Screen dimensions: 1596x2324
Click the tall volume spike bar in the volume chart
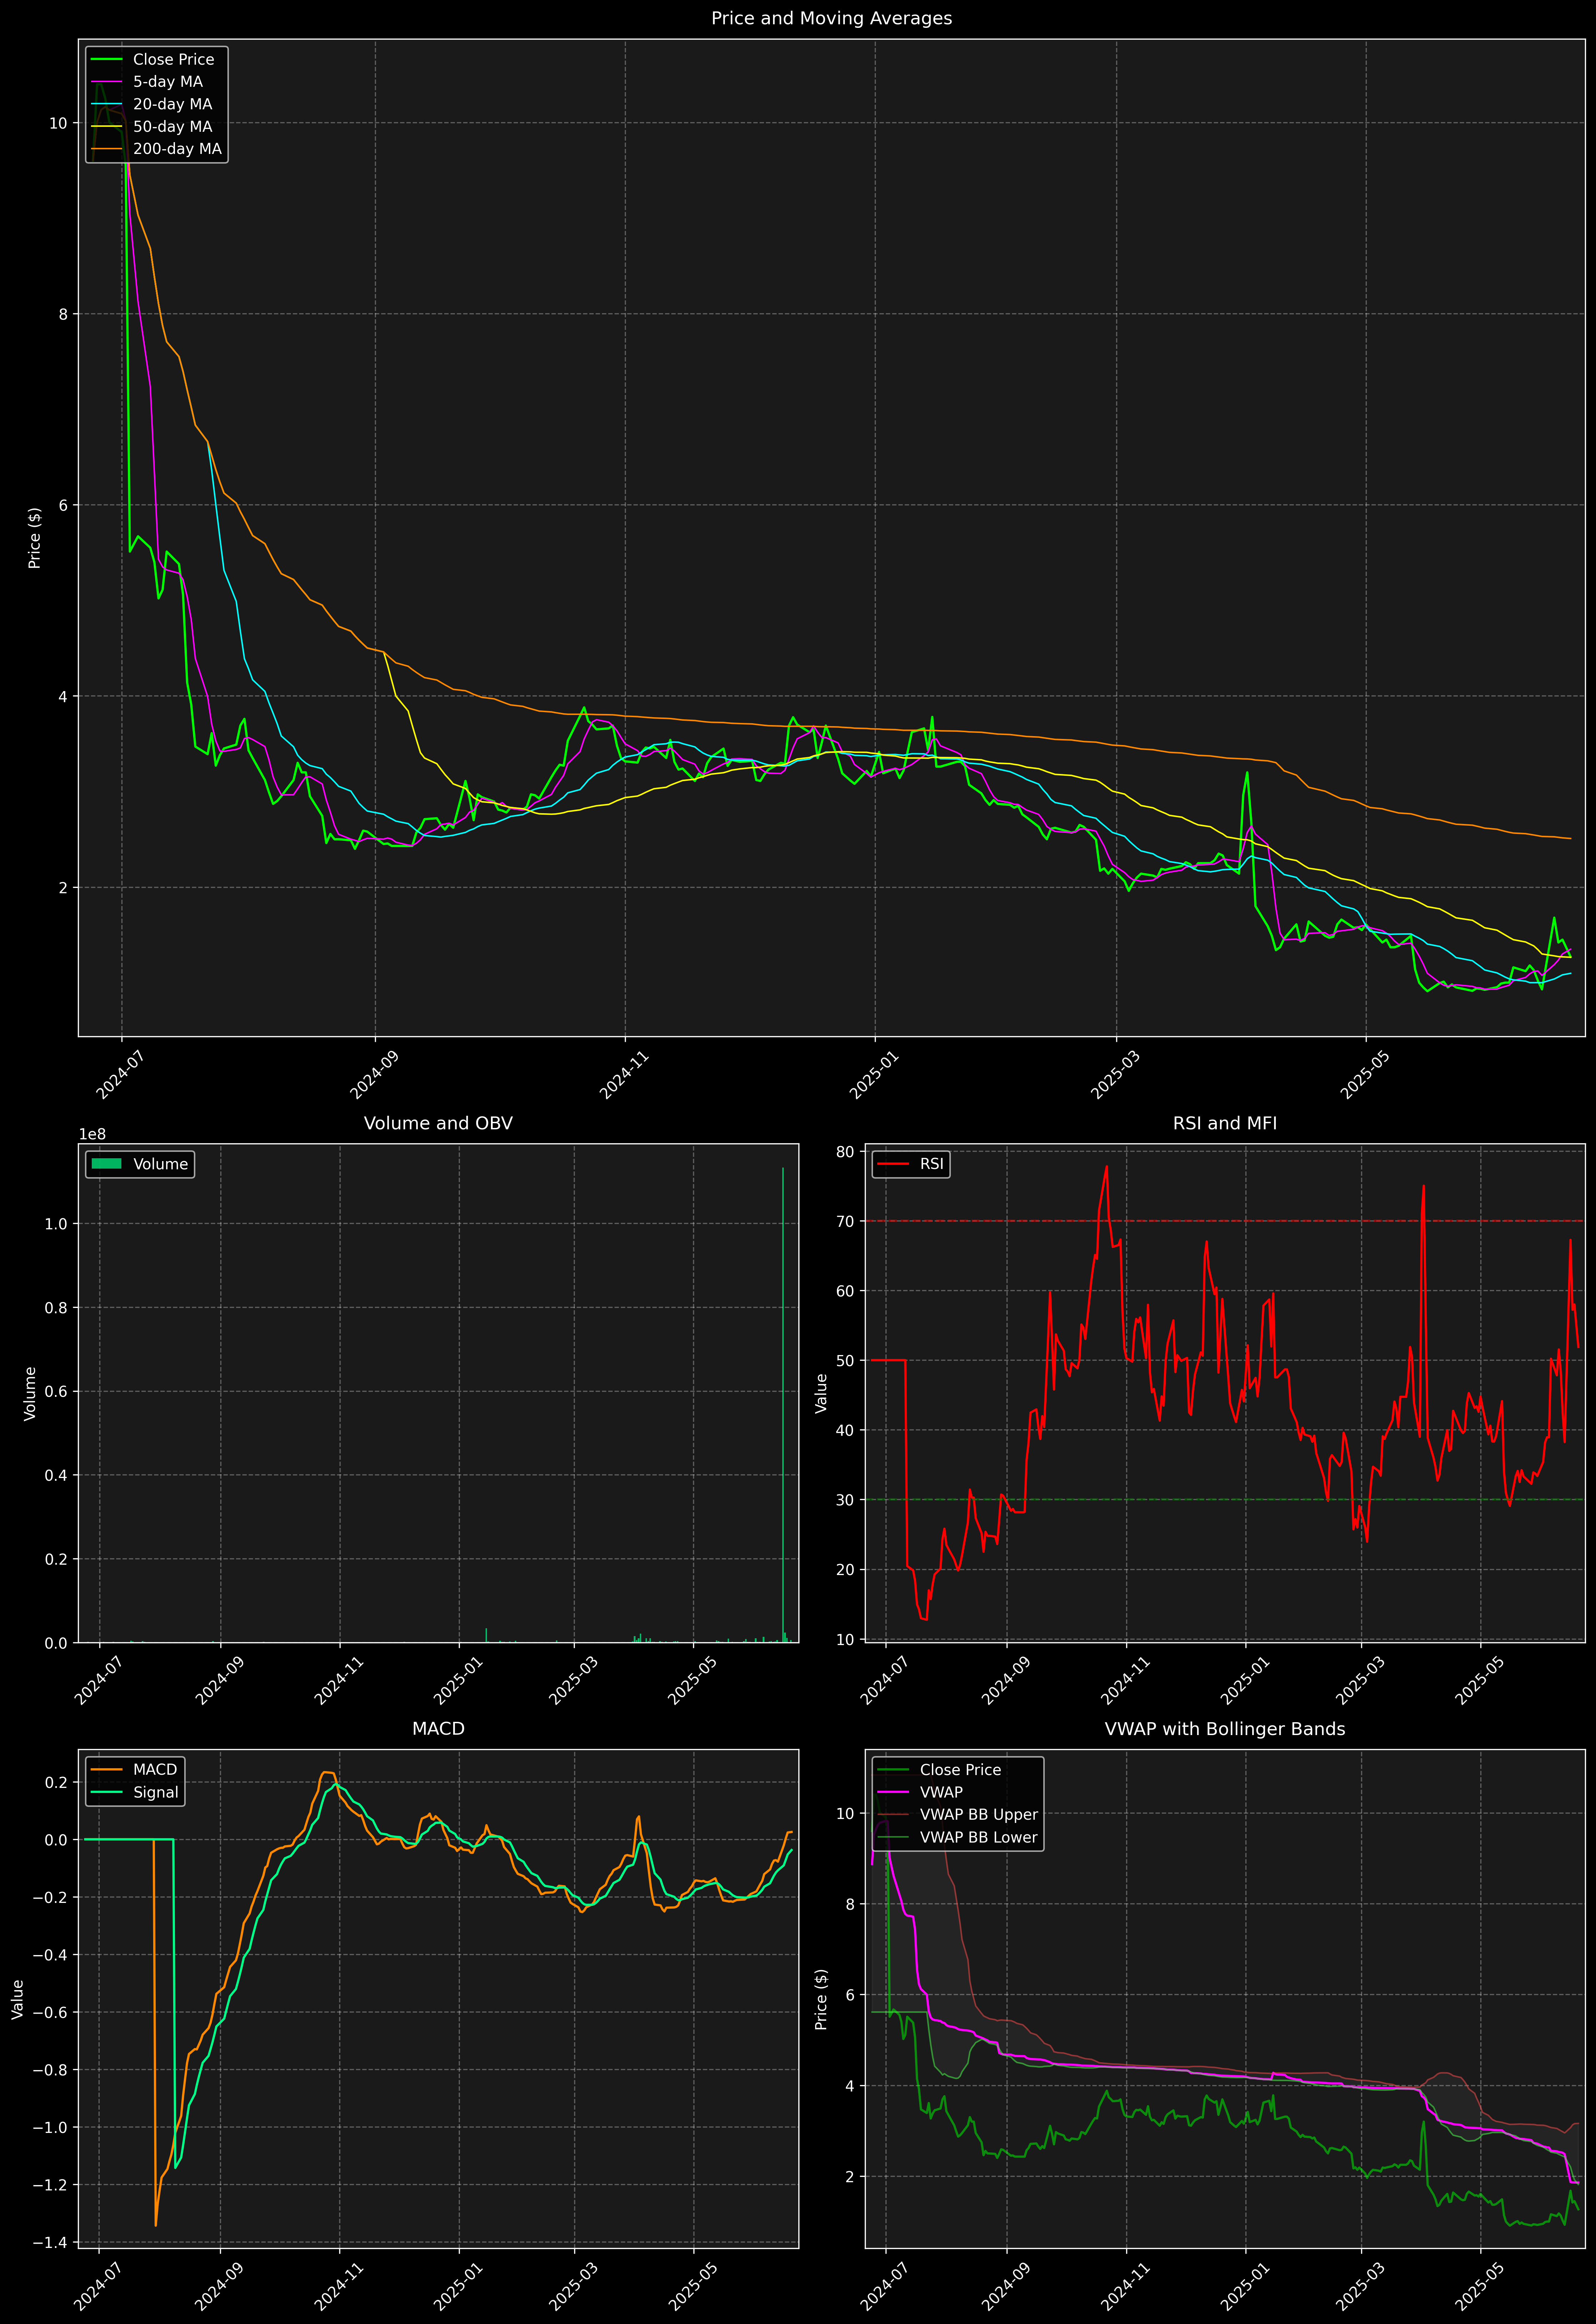point(783,1405)
